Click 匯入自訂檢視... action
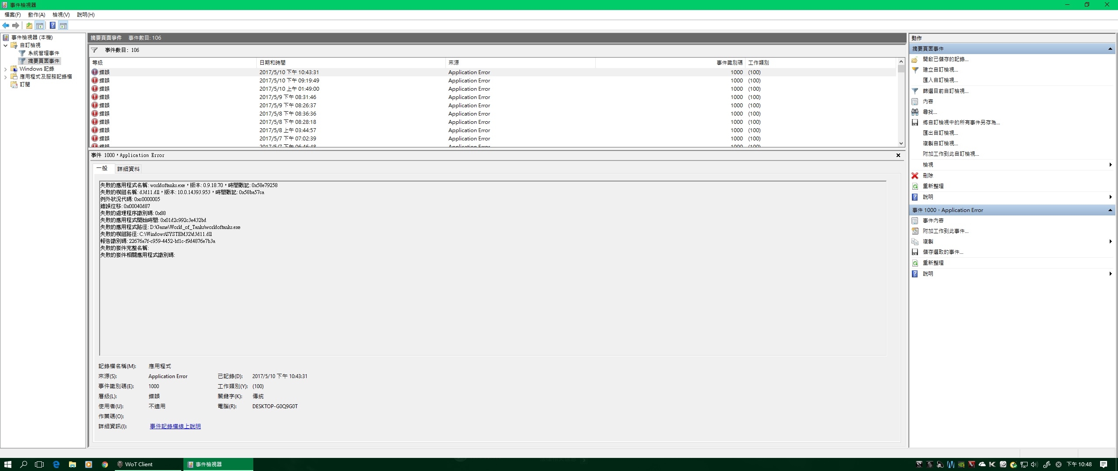1118x471 pixels. tap(940, 80)
